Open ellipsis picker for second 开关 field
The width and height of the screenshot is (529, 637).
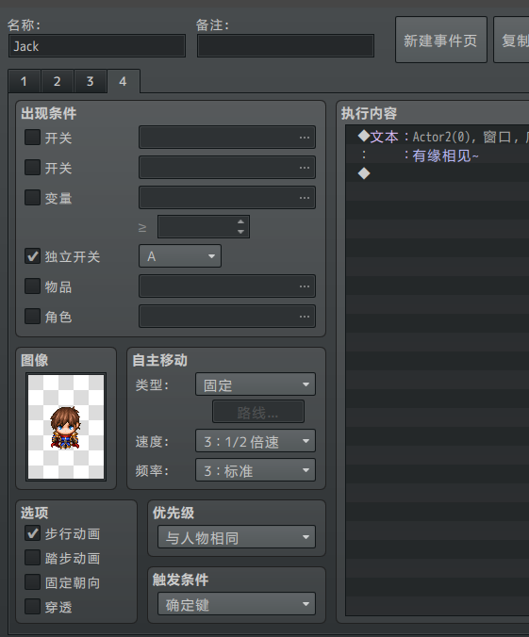(305, 168)
